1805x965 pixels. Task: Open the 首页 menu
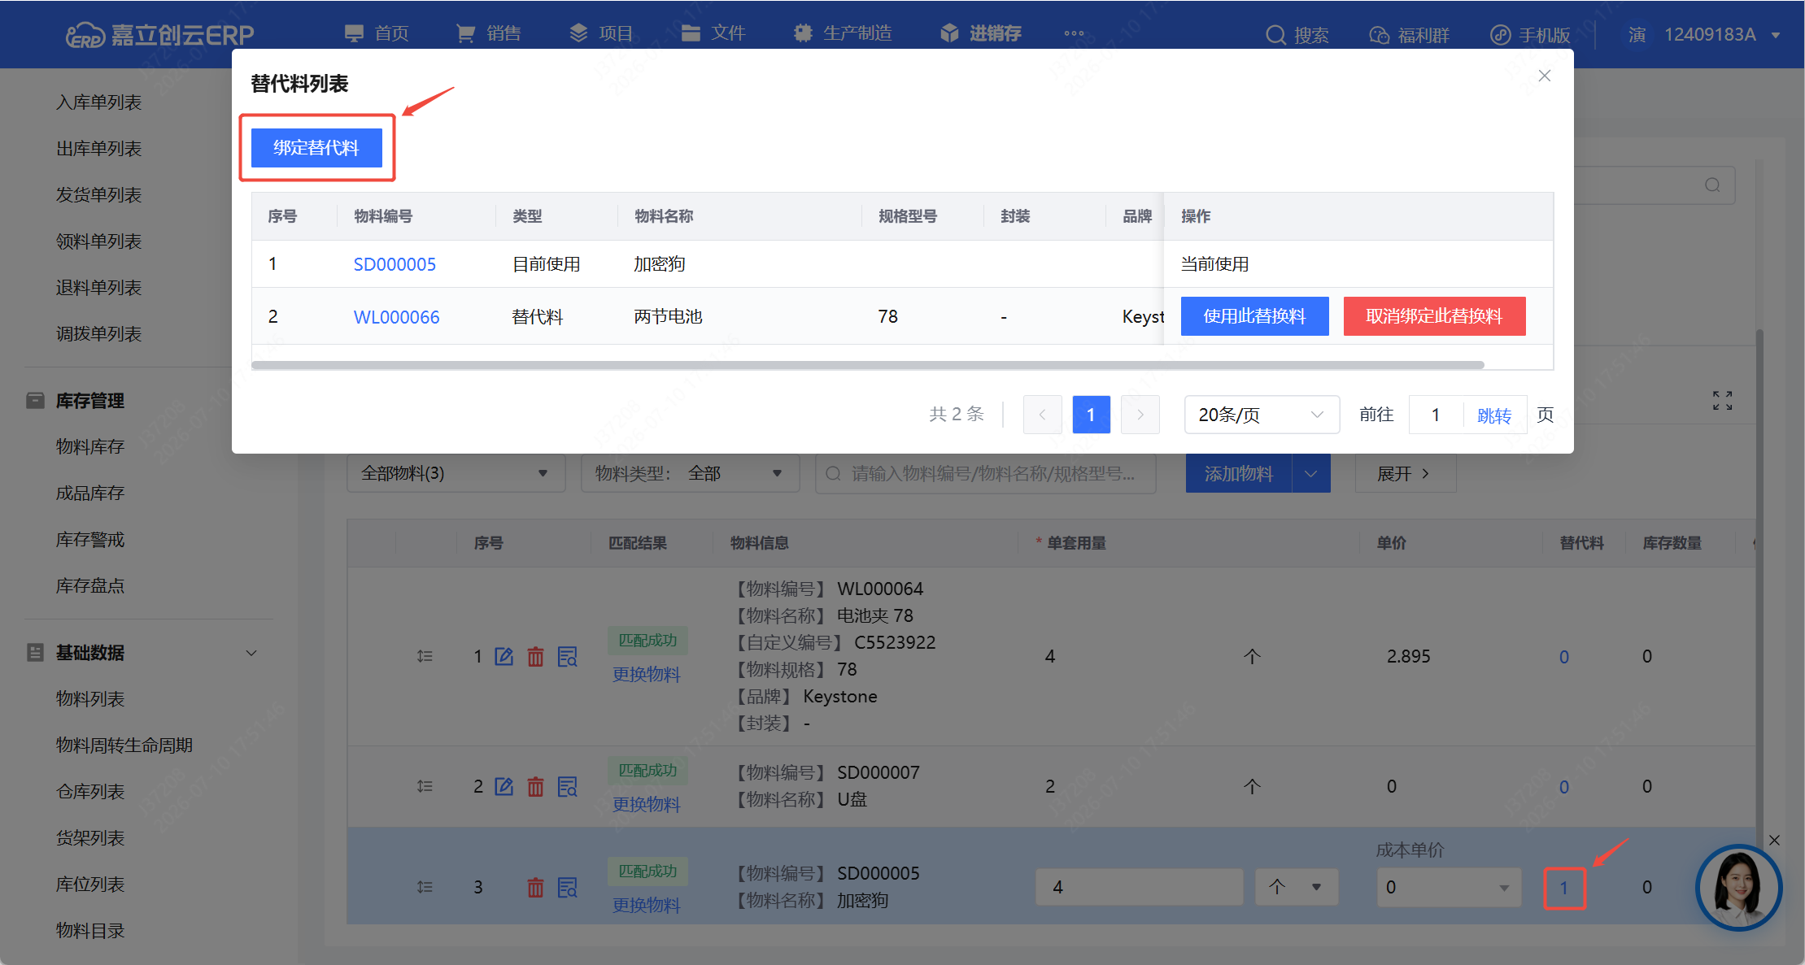(377, 33)
